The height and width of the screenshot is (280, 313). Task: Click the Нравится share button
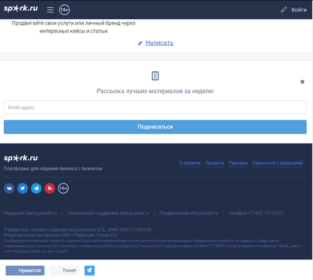click(25, 271)
